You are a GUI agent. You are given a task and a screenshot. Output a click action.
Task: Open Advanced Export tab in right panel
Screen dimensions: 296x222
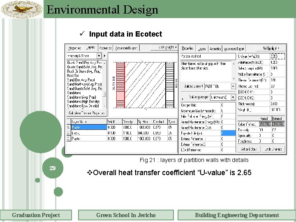[x=234, y=49]
